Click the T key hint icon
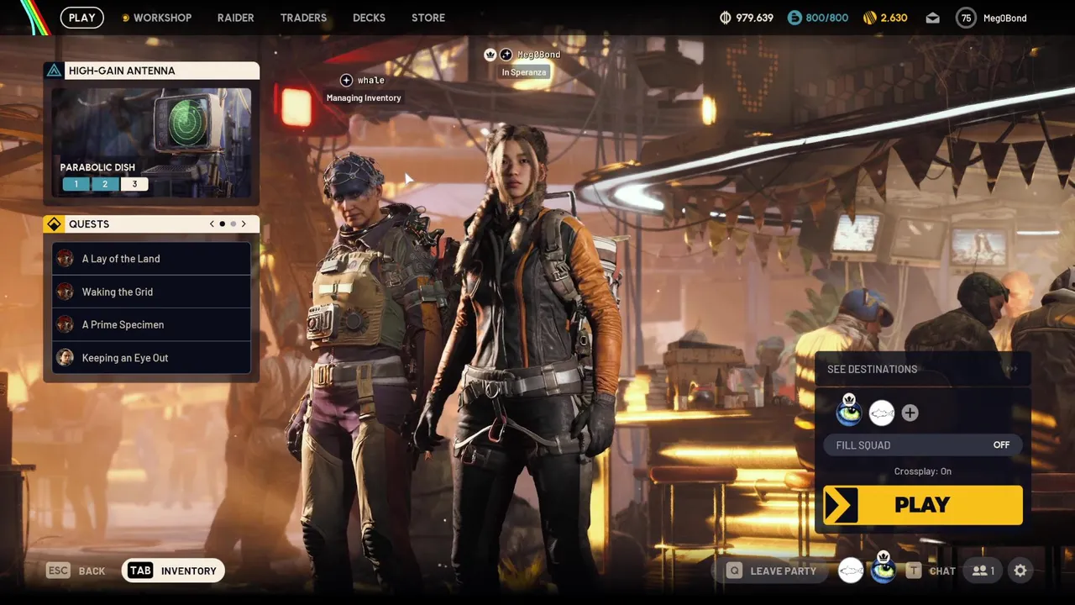This screenshot has width=1075, height=605. click(913, 571)
